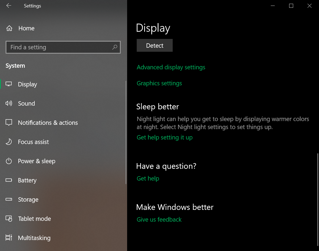Click the Display page title
This screenshot has height=251, width=319.
(x=153, y=28)
